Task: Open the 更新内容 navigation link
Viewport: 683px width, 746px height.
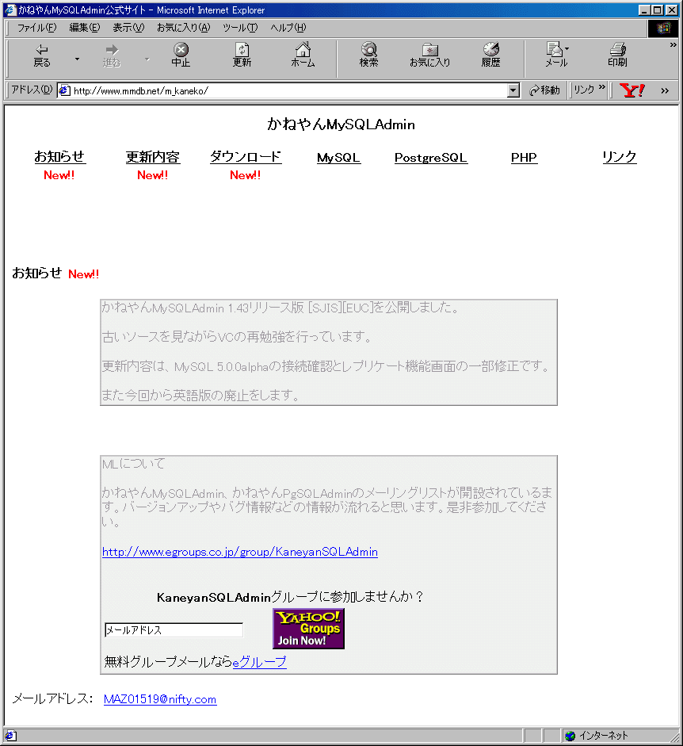Action: click(153, 156)
